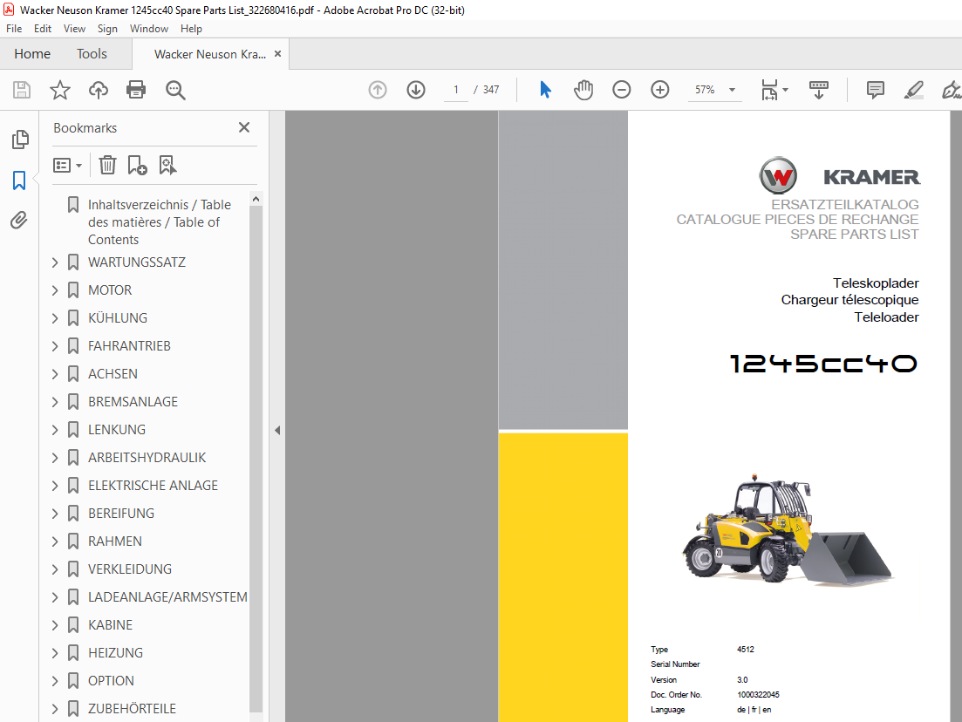Image resolution: width=962 pixels, height=722 pixels.
Task: Go to previous page arrow icon
Action: [378, 90]
